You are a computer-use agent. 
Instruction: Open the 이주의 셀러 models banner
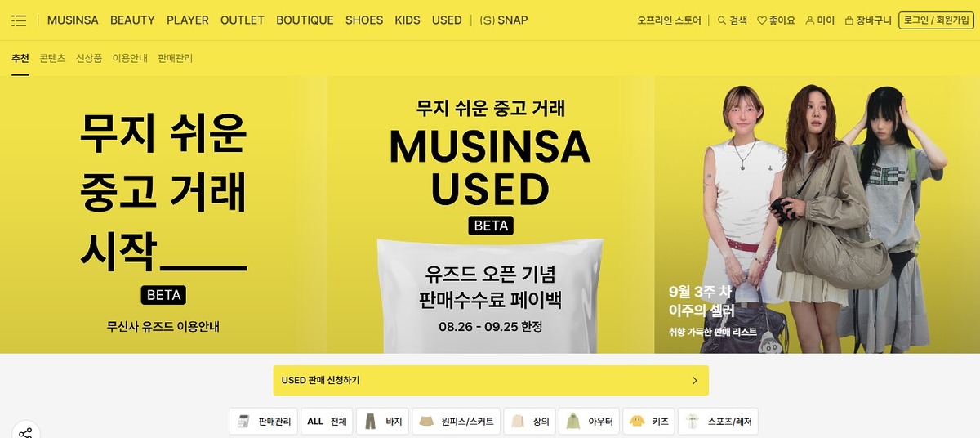pos(817,215)
